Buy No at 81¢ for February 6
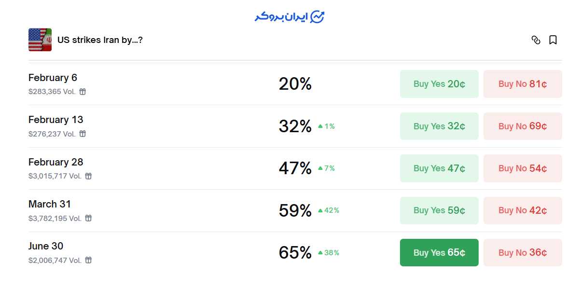The image size is (579, 303). pos(523,84)
